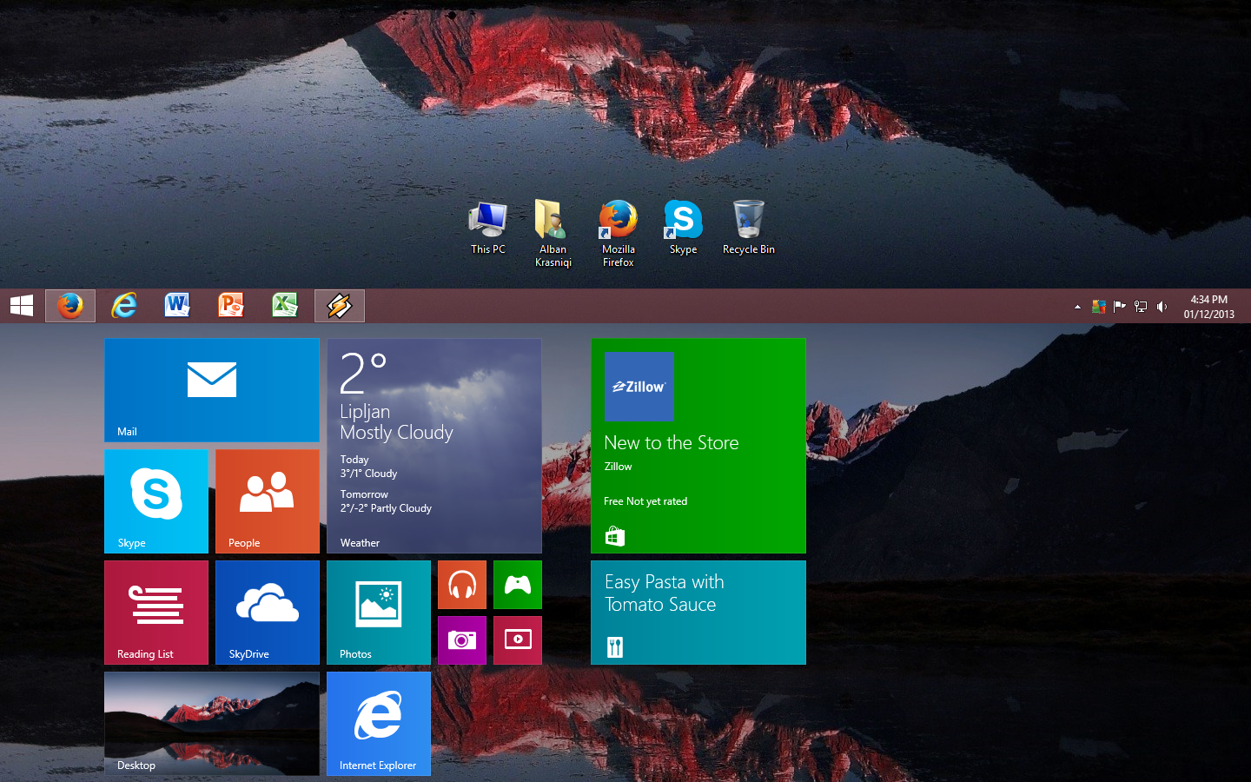
Task: Open the Action Center flag icon
Action: [x=1120, y=307]
